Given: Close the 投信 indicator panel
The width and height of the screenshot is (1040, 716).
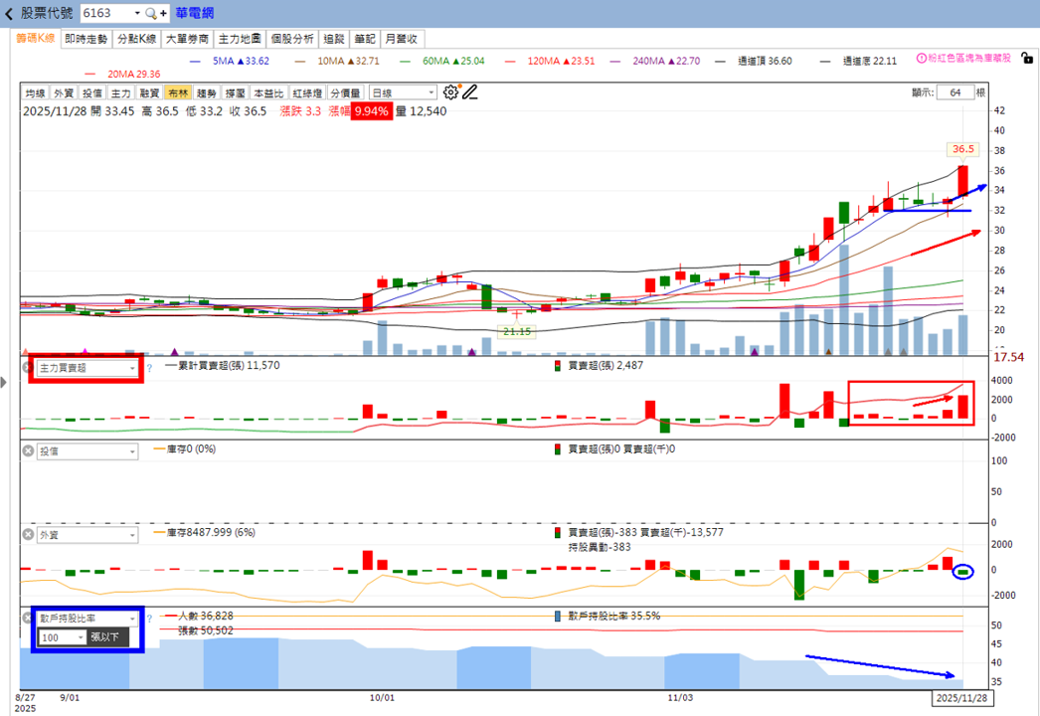Looking at the screenshot, I should click(x=28, y=450).
